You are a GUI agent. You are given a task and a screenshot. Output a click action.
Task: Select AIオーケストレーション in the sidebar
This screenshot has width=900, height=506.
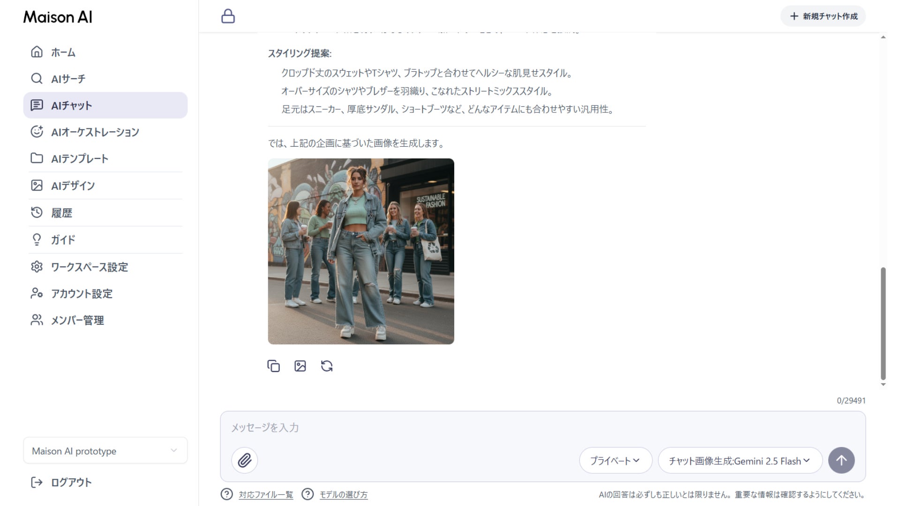pyautogui.click(x=95, y=132)
